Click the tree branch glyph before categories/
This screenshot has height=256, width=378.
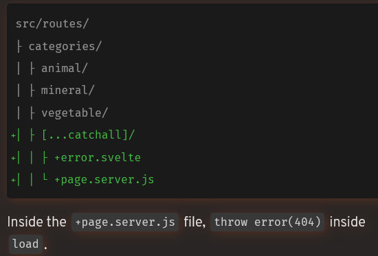(19, 46)
